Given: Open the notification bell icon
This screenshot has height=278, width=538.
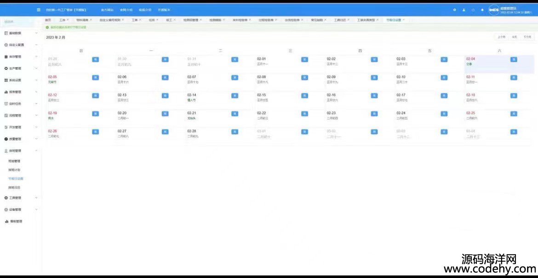Looking at the screenshot, I should tap(482, 10).
